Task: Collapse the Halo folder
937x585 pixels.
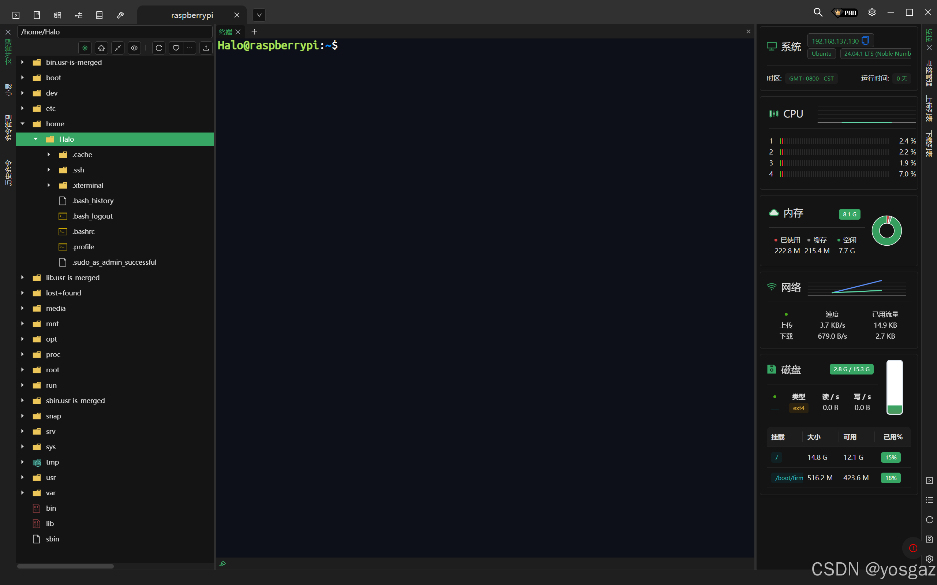Action: tap(36, 139)
